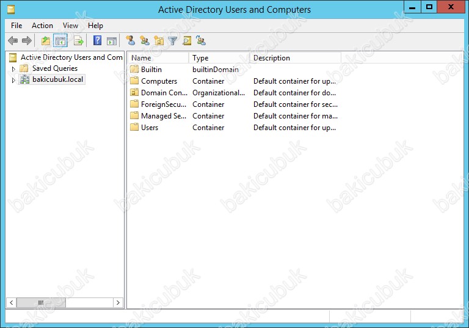Create a new group with toolbar icon
The height and width of the screenshot is (328, 469).
click(x=145, y=40)
